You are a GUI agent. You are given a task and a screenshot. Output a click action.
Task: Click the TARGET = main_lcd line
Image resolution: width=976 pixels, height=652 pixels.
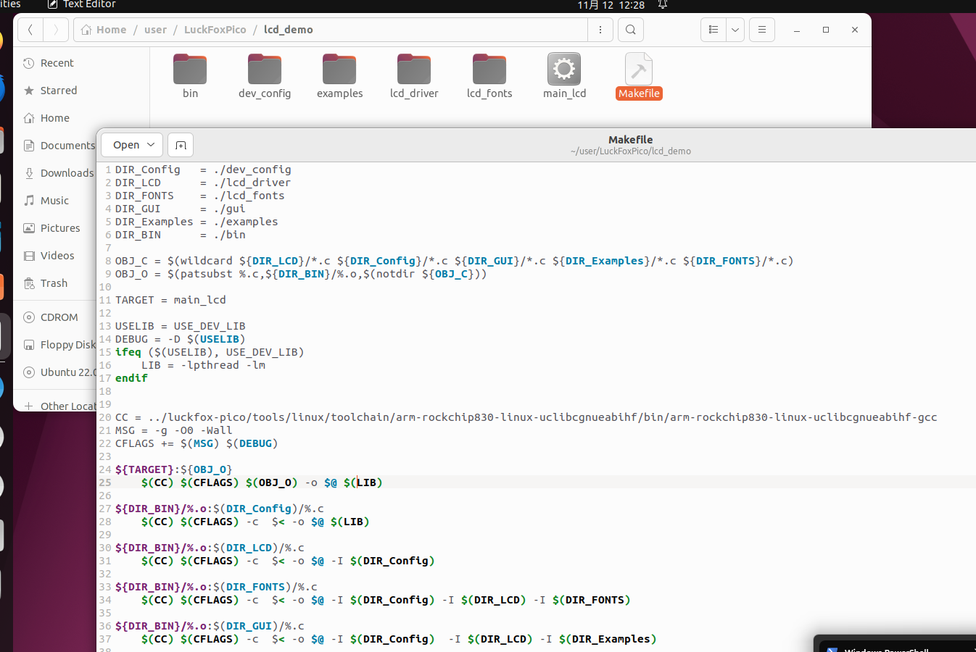(170, 300)
